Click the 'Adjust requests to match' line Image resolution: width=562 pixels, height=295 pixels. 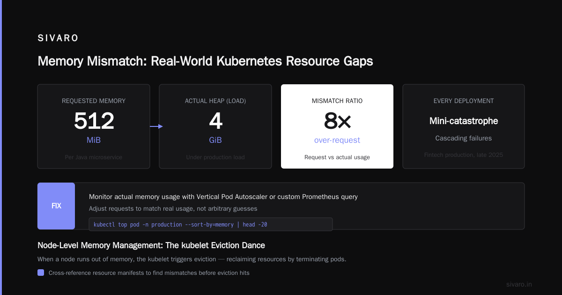coord(173,208)
